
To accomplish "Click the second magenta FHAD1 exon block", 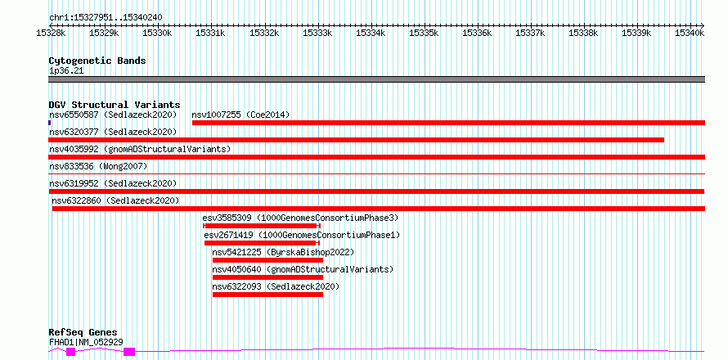I will (x=129, y=352).
